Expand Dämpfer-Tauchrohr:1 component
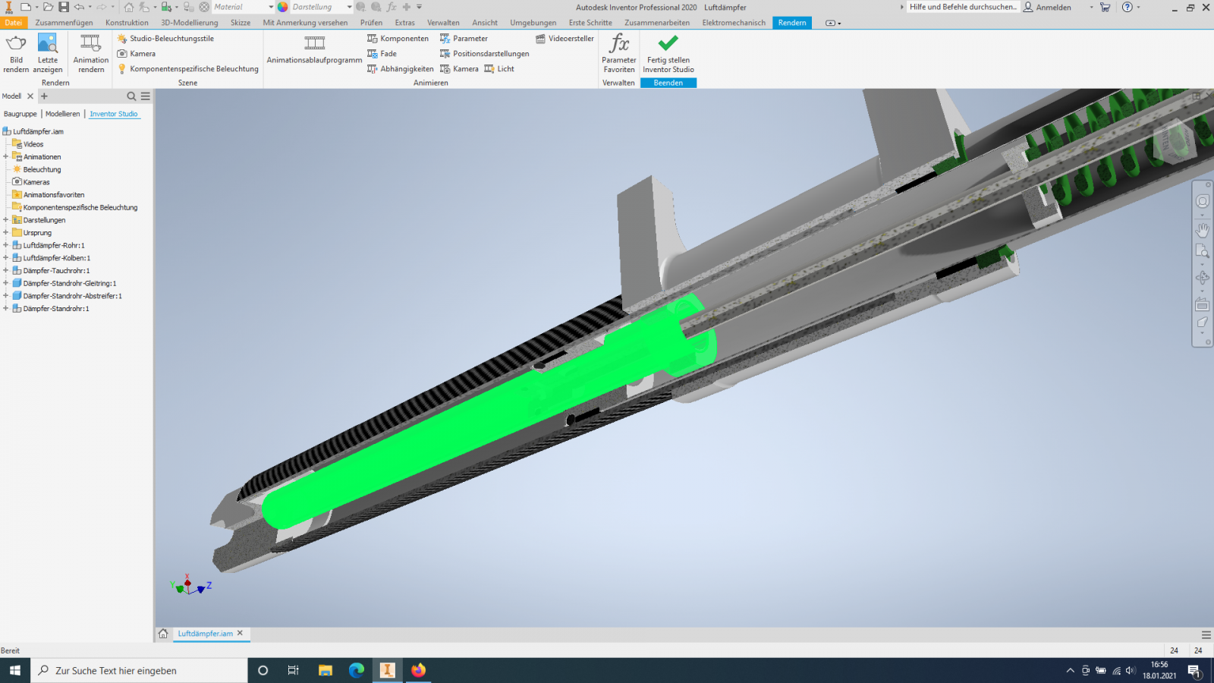1214x683 pixels. coord(6,271)
